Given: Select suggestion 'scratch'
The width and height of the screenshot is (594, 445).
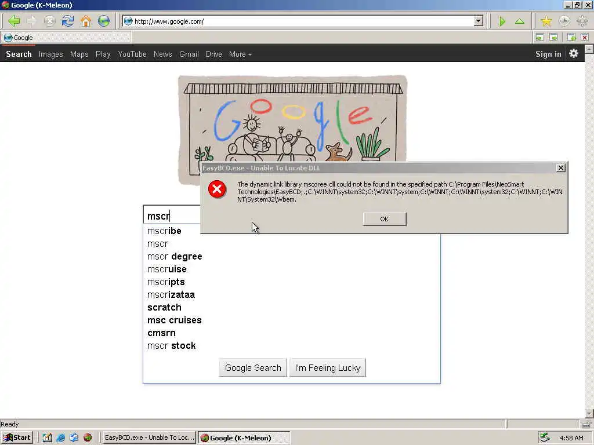Looking at the screenshot, I should [164, 308].
